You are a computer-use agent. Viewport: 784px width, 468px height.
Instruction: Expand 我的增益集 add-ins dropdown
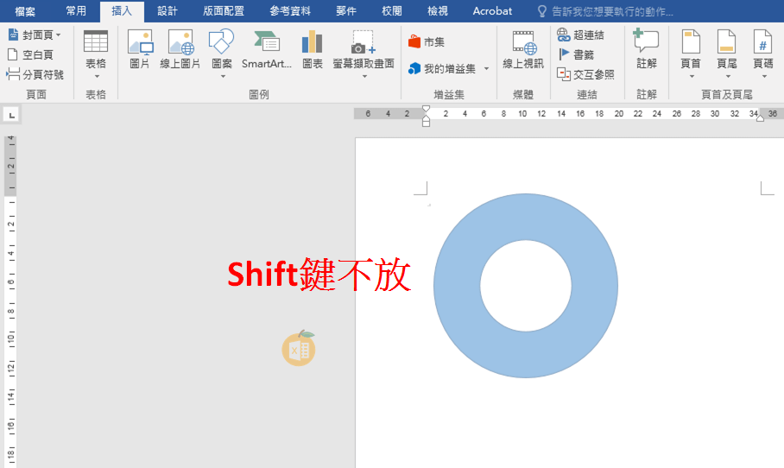[486, 68]
